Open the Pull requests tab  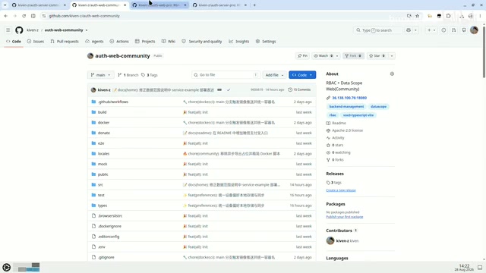(65, 41)
